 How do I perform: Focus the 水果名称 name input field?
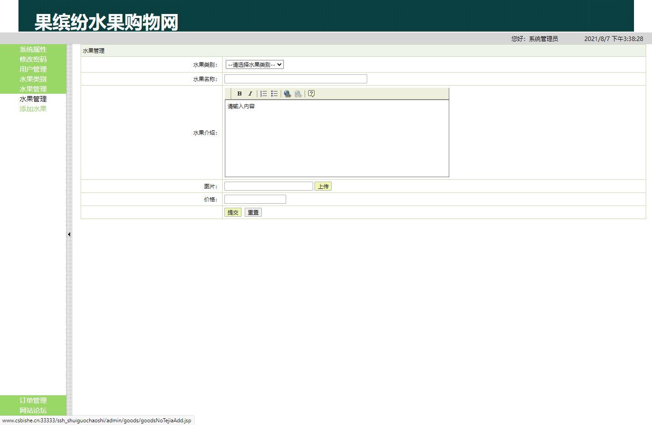296,79
